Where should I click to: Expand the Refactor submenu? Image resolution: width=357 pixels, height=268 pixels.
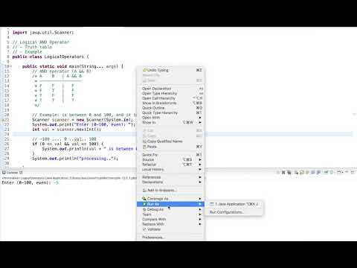tap(171, 165)
